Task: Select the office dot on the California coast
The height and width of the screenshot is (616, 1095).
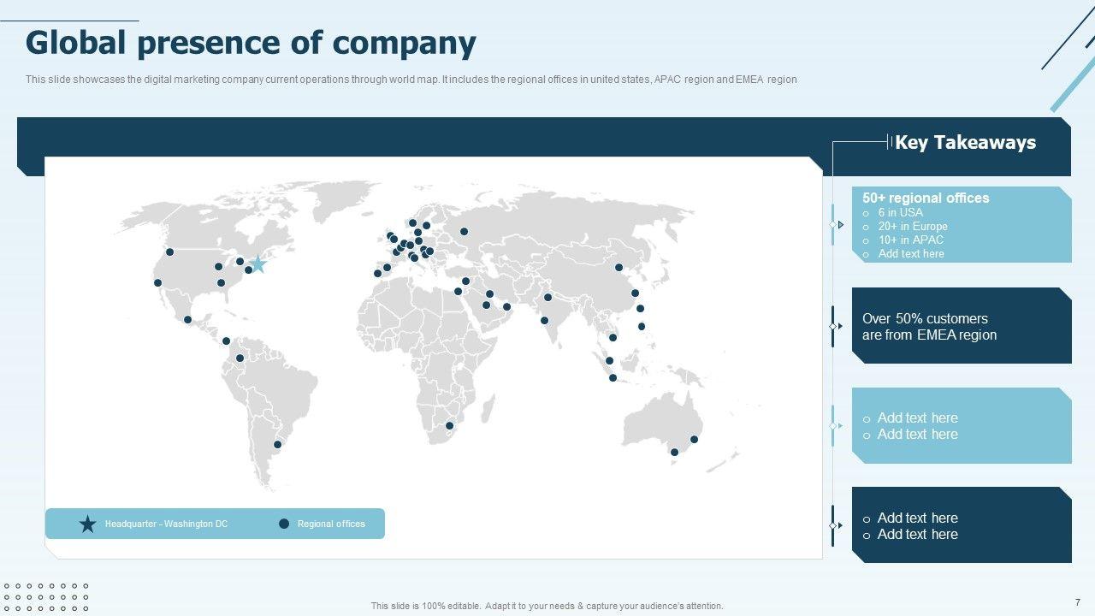Action: tap(157, 282)
